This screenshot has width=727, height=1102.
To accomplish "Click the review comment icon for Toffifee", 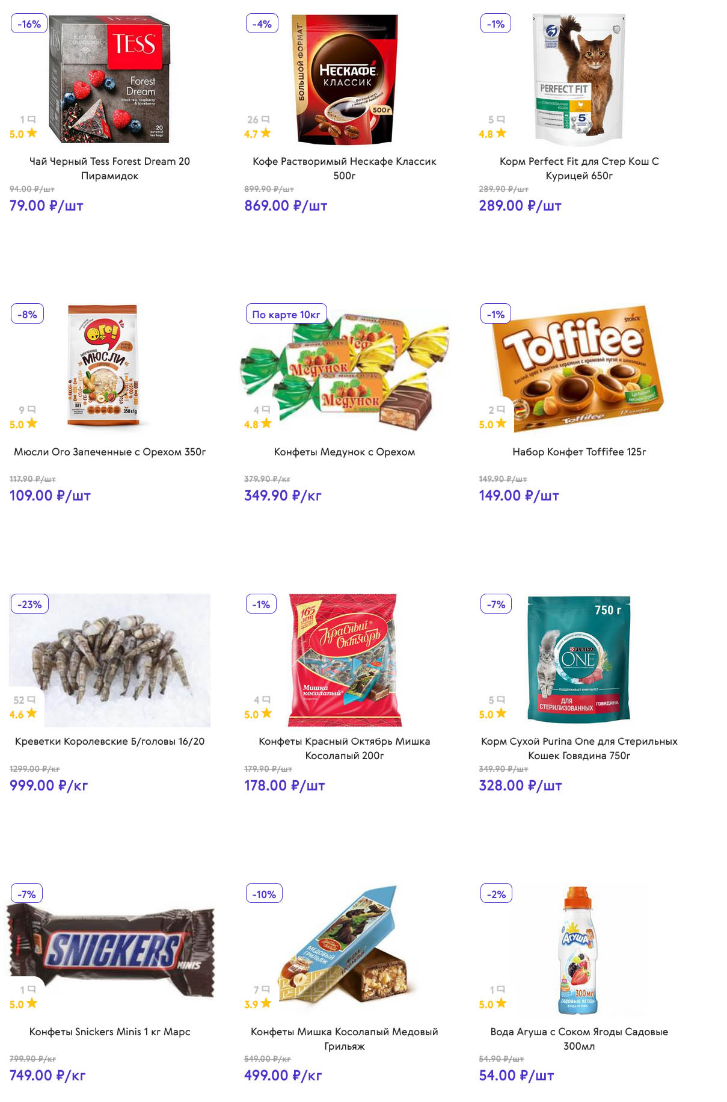I will coord(501,410).
